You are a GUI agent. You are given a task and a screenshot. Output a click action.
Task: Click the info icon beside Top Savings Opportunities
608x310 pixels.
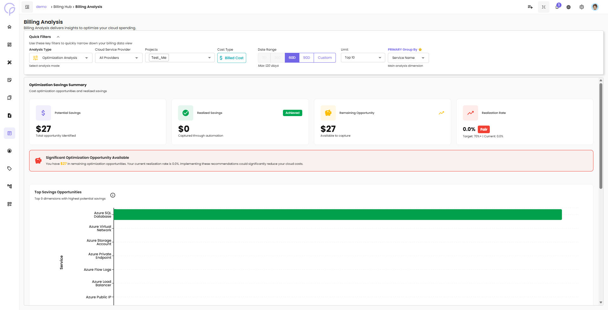113,195
